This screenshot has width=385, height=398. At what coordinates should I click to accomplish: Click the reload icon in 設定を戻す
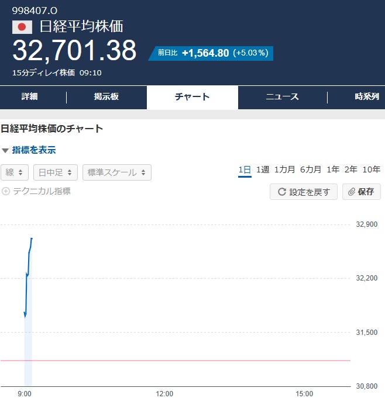pyautogui.click(x=282, y=192)
